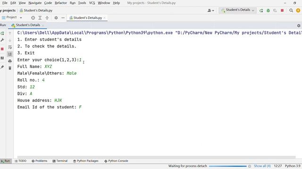The height and width of the screenshot is (169, 302).
Task: Close the Student's Details run tab
Action: point(43,25)
